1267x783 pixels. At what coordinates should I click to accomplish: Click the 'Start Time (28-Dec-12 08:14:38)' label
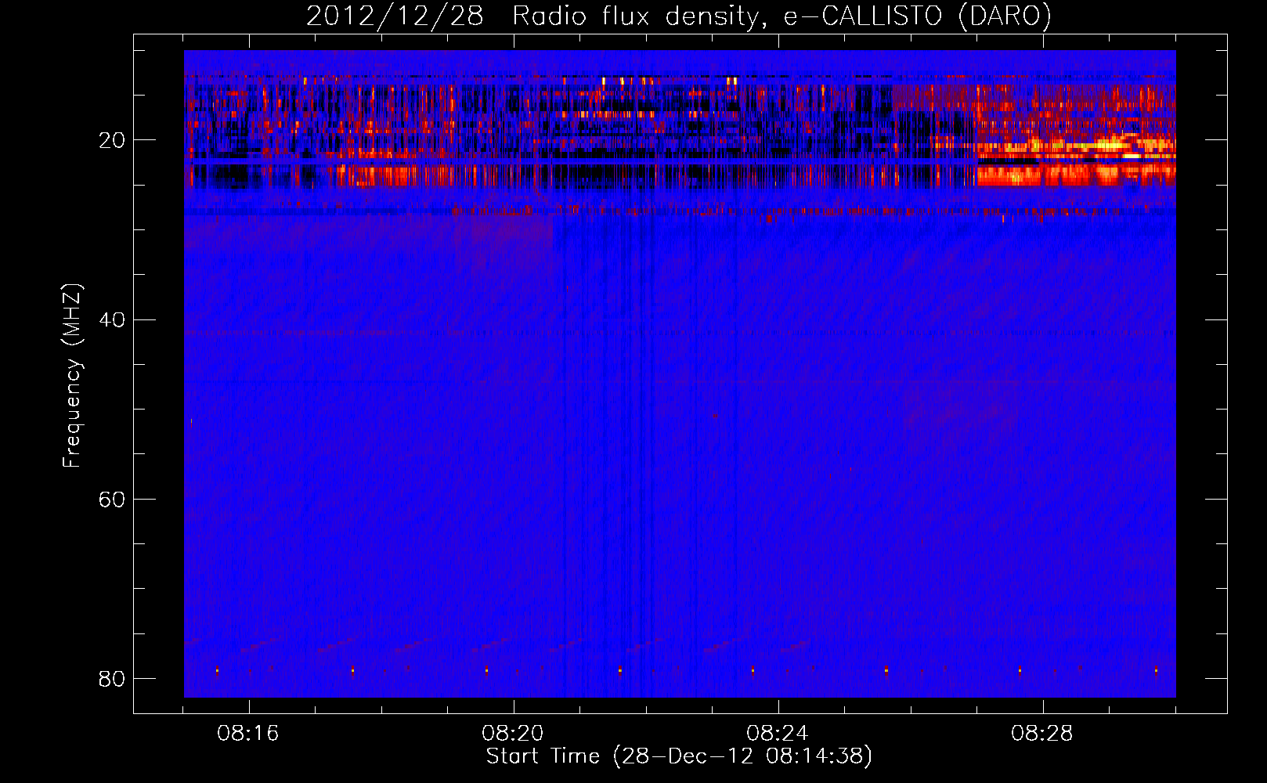click(x=679, y=756)
